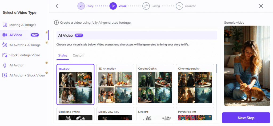
Task: Select the Moving AI Images video type
Action: (24, 25)
